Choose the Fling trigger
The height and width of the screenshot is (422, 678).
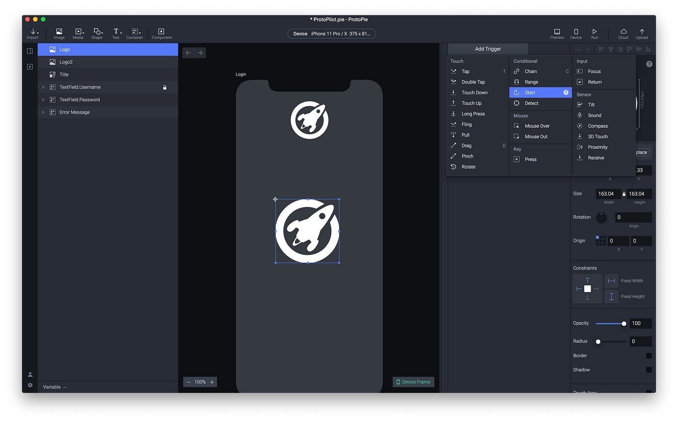pyautogui.click(x=478, y=125)
